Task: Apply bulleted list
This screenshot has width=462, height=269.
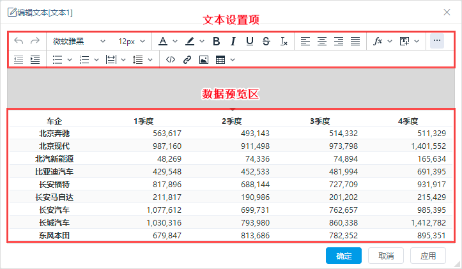Action: click(58, 60)
